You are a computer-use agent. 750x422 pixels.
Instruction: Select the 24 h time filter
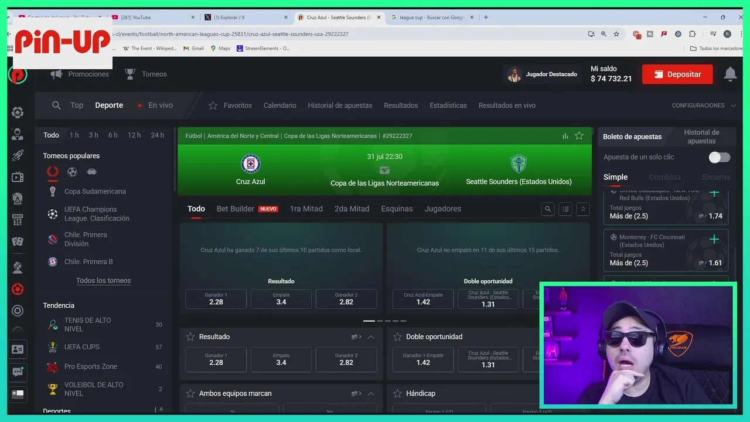click(157, 135)
